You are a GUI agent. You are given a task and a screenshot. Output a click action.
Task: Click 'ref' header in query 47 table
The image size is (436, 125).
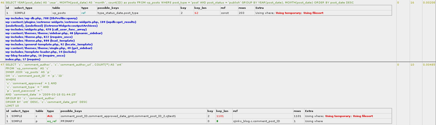(235, 111)
